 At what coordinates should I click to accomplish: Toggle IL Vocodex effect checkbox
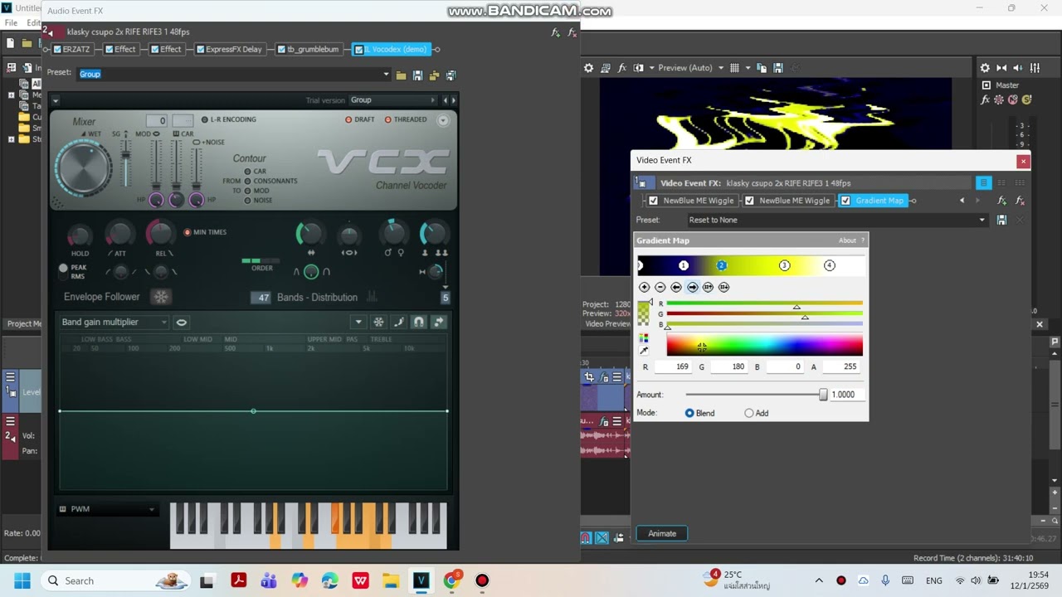pos(358,50)
